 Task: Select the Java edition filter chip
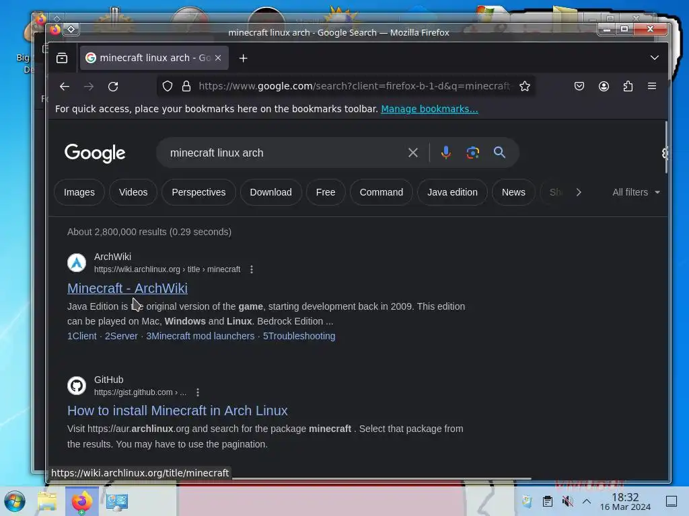(453, 192)
